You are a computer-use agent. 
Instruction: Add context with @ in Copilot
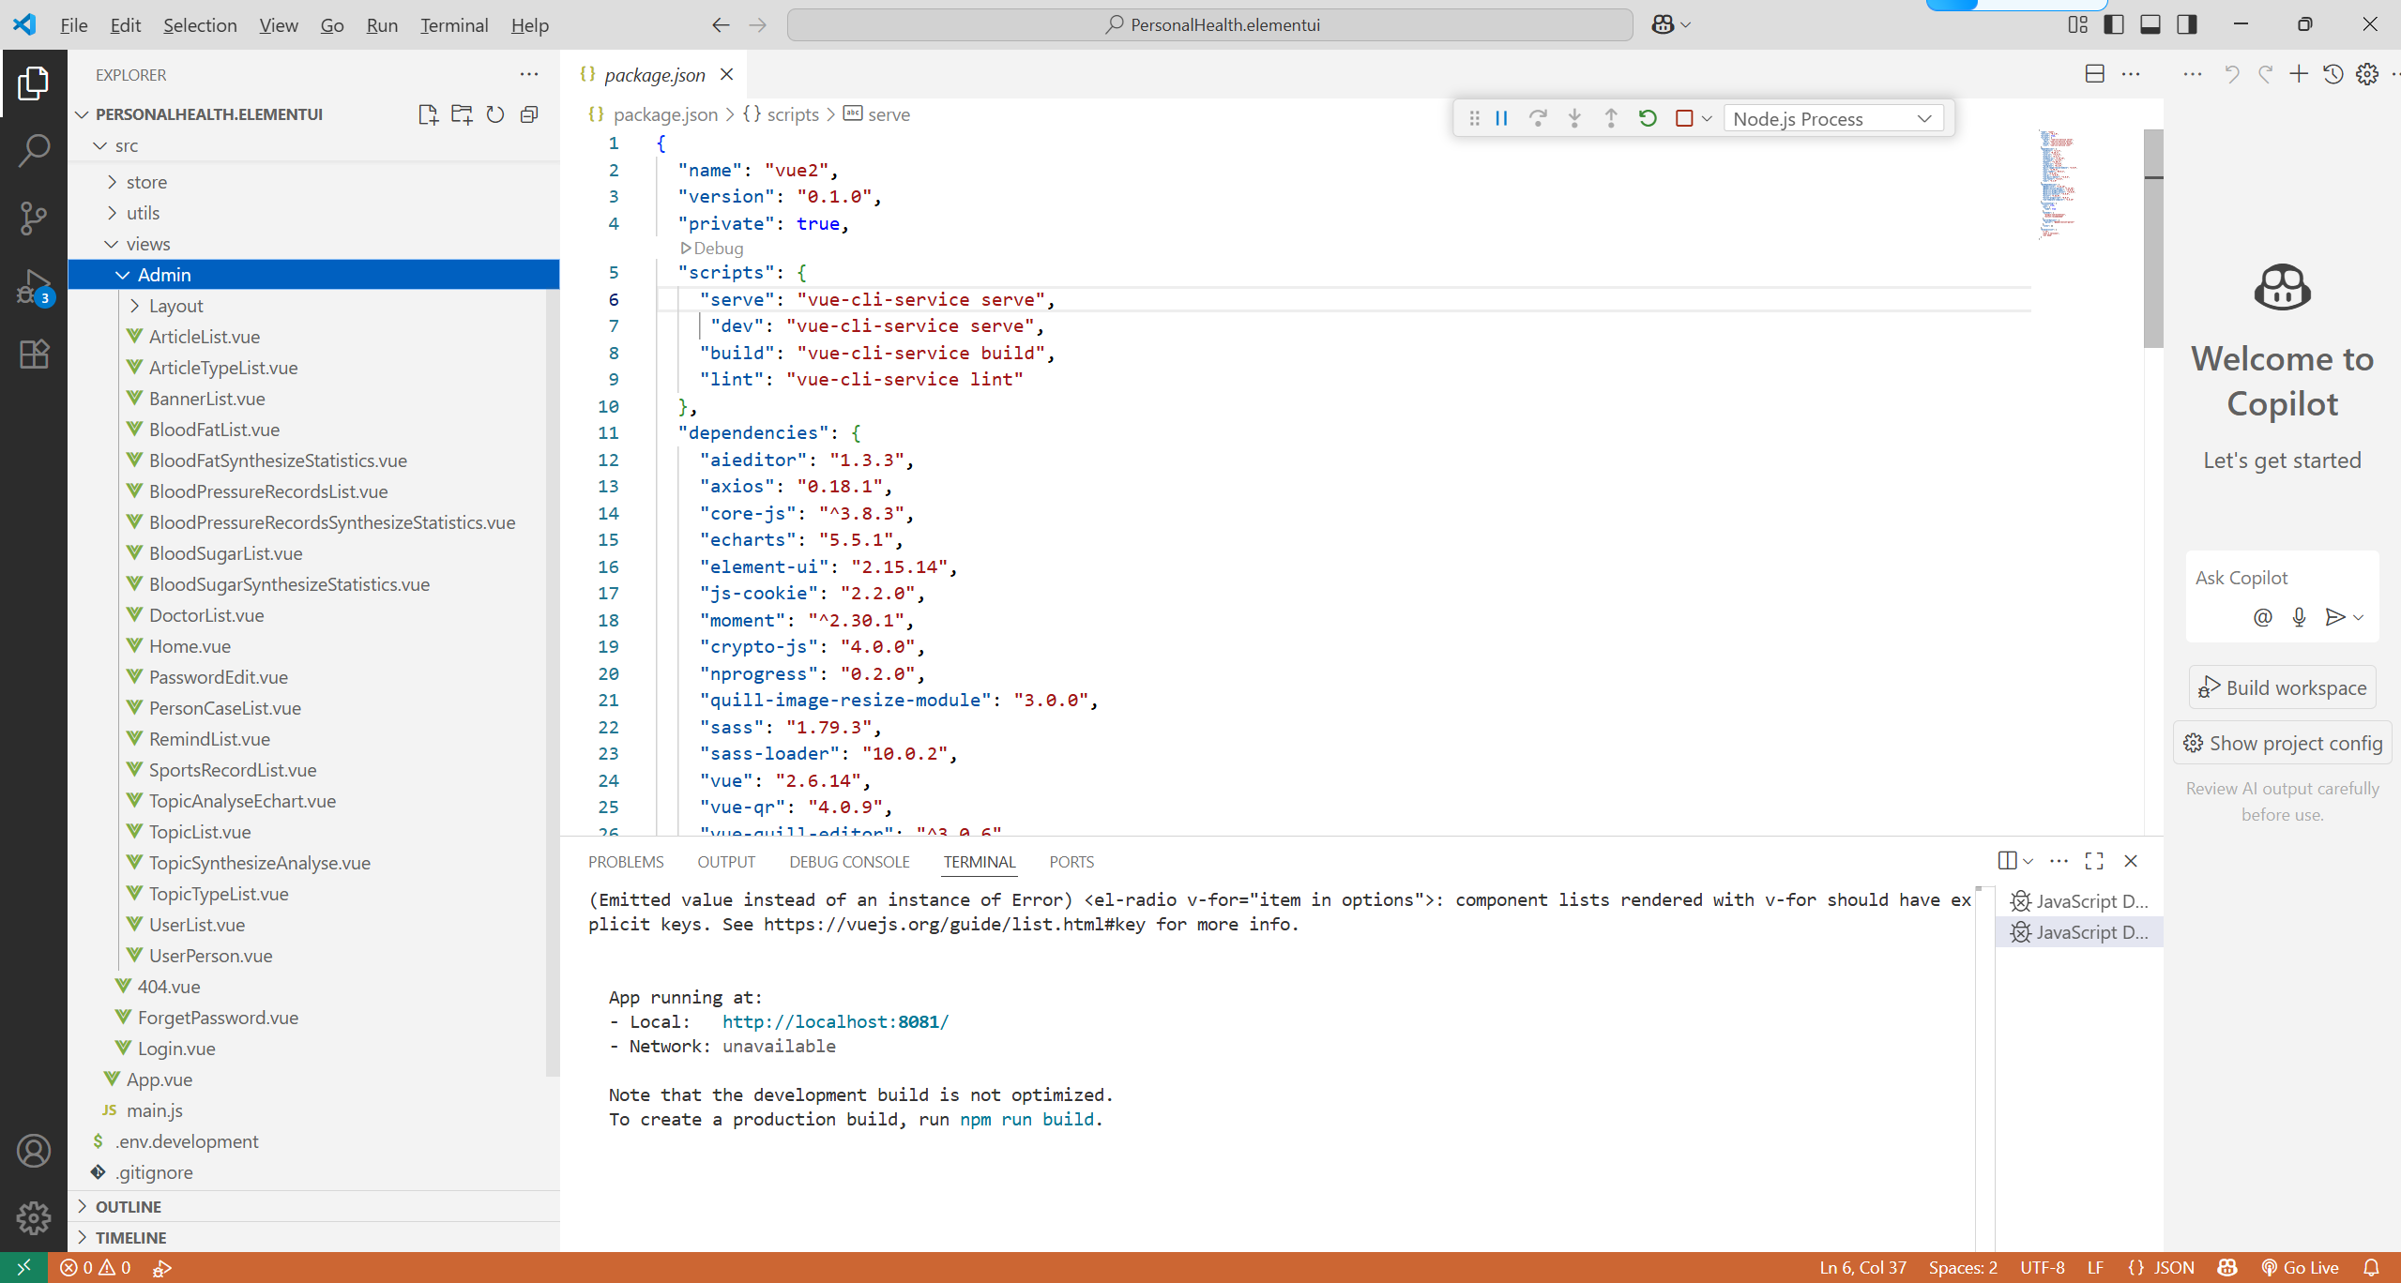tap(2263, 616)
